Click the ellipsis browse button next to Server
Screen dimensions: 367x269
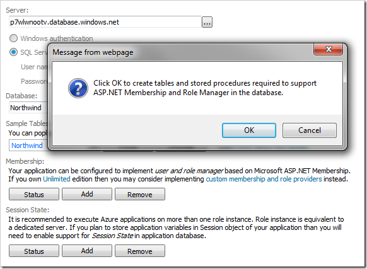[x=207, y=22]
